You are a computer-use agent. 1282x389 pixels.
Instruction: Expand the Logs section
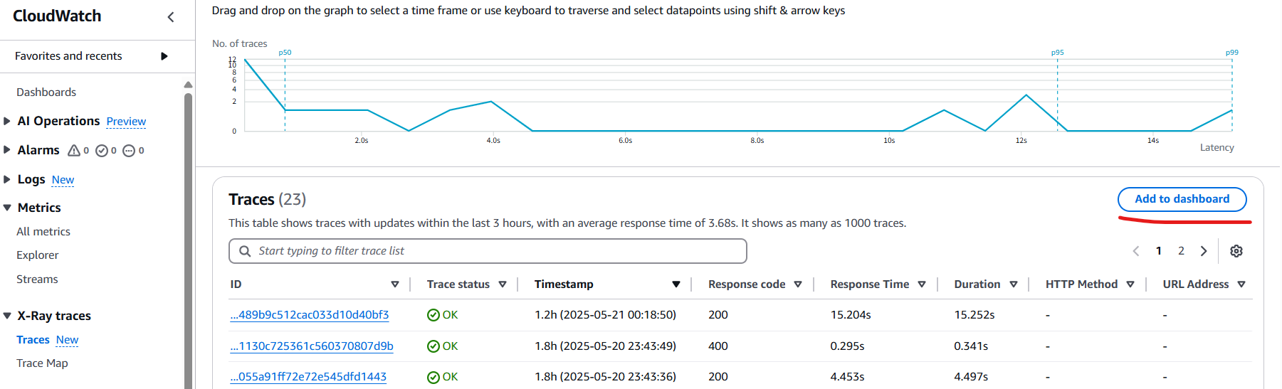[7, 179]
